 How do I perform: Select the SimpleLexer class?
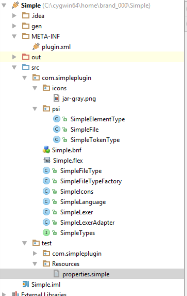[76, 212]
